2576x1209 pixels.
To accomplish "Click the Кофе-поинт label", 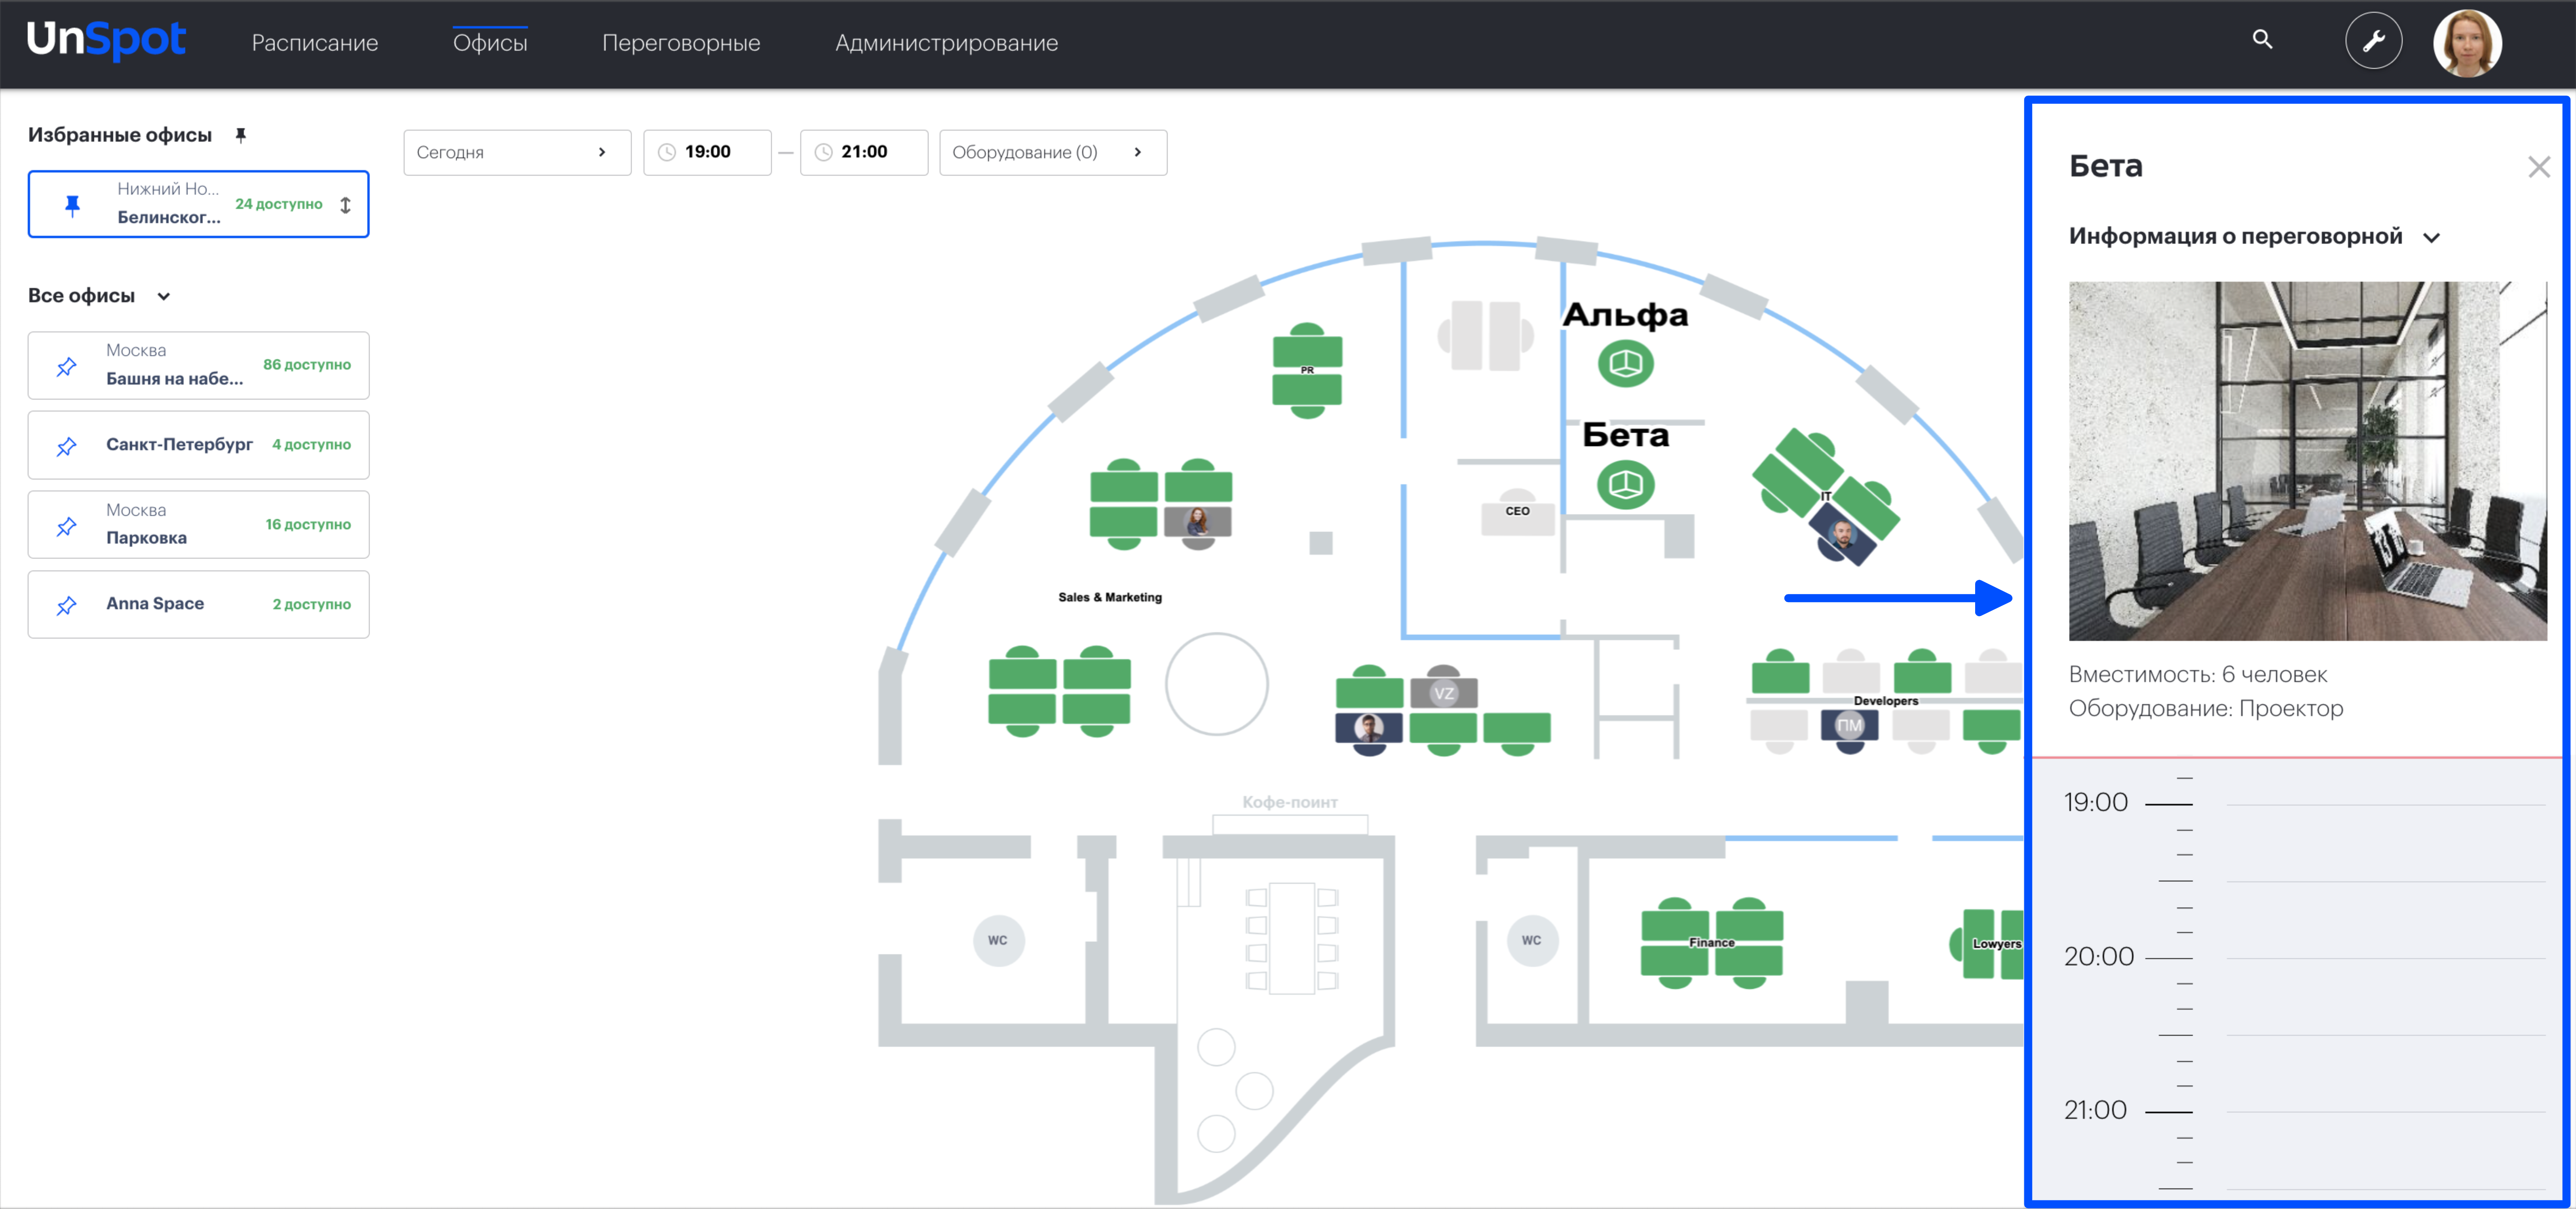I will 1290,802.
